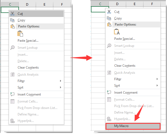Click the paste clipboard icon under left Paste Options

point(20,33)
